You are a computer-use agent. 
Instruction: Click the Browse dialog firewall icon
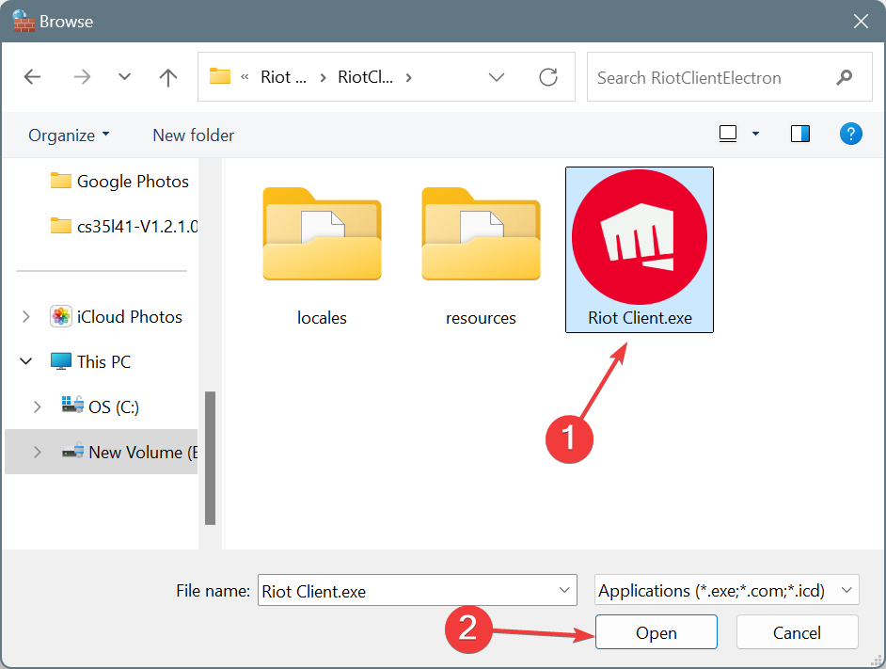click(24, 21)
